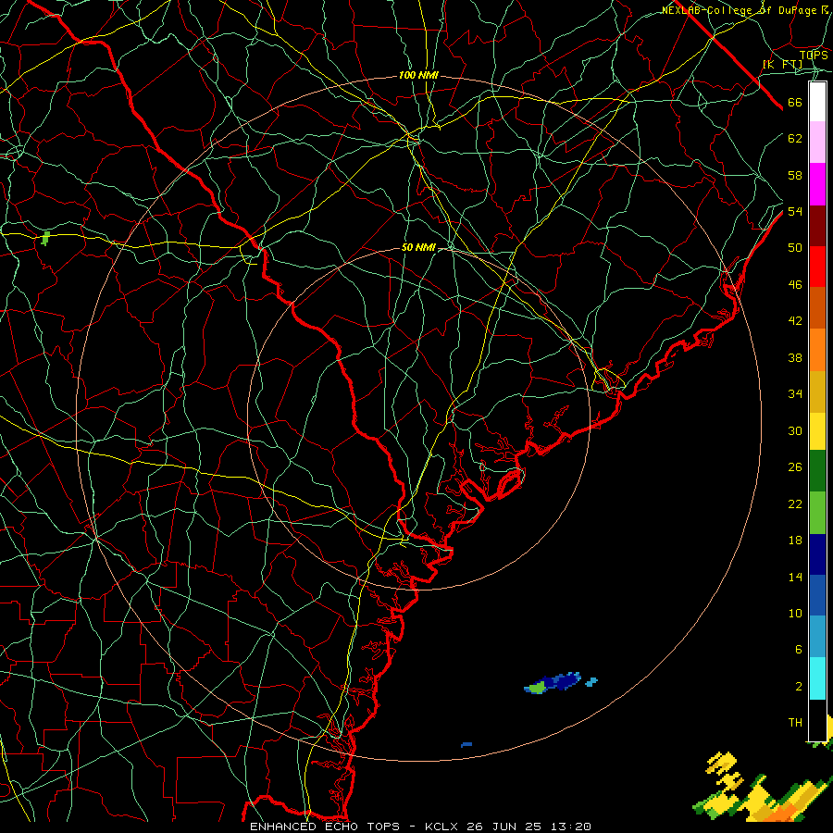
Task: Select the dark red 54 kft swatch
Action: pos(817,226)
